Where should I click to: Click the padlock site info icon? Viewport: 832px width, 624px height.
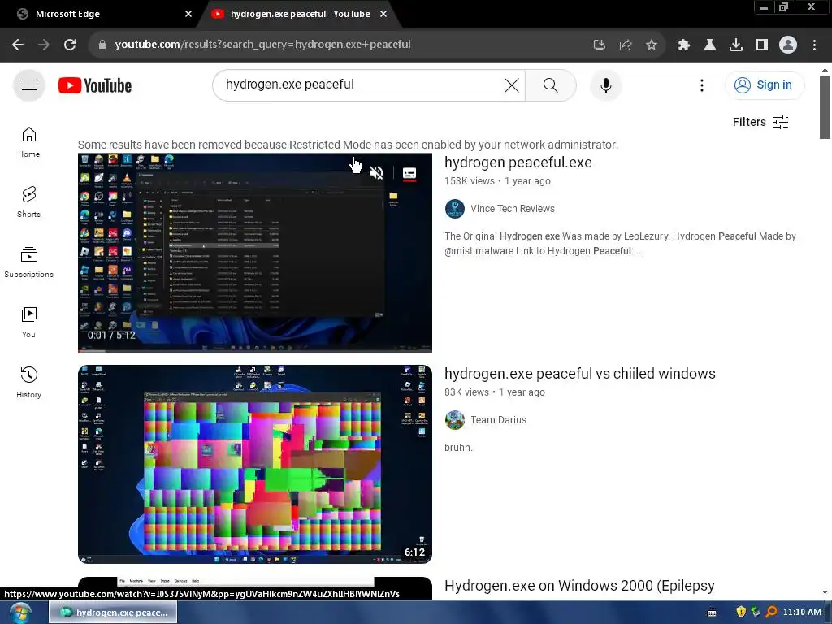102,45
